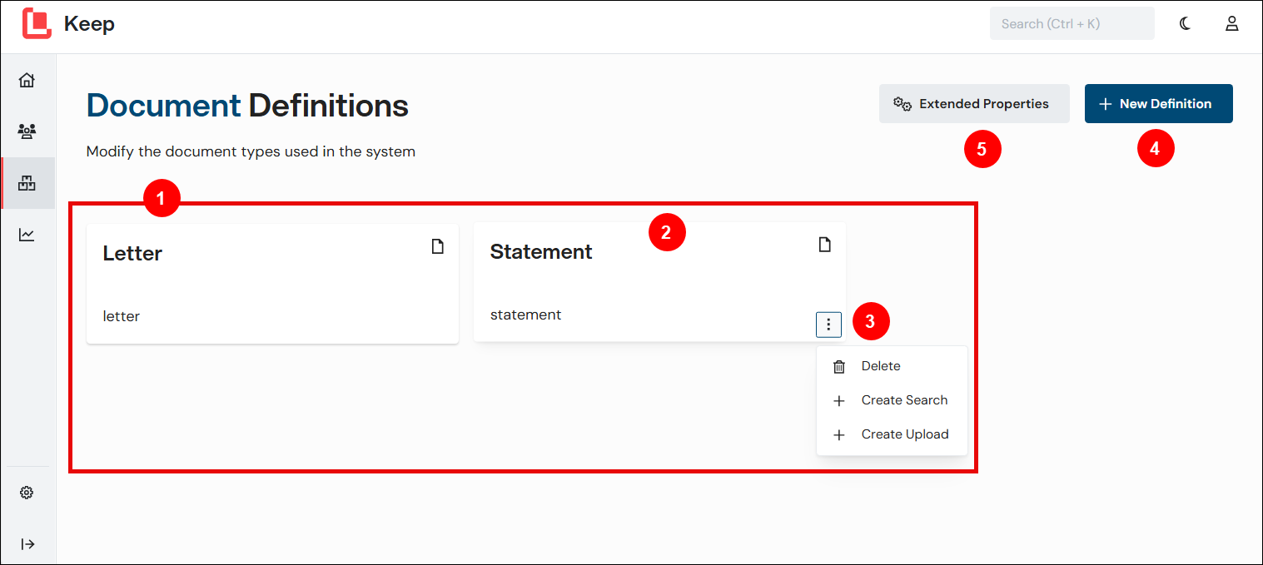Open the Home page from sidebar

tap(27, 80)
